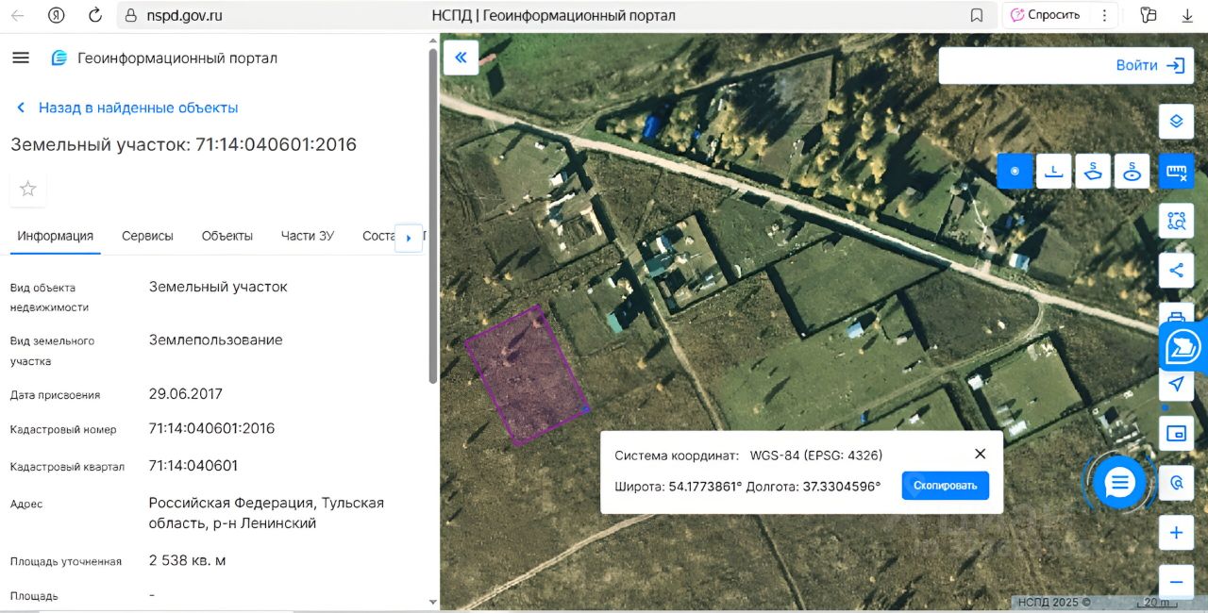Select polygon area measurement tool

tap(1093, 172)
